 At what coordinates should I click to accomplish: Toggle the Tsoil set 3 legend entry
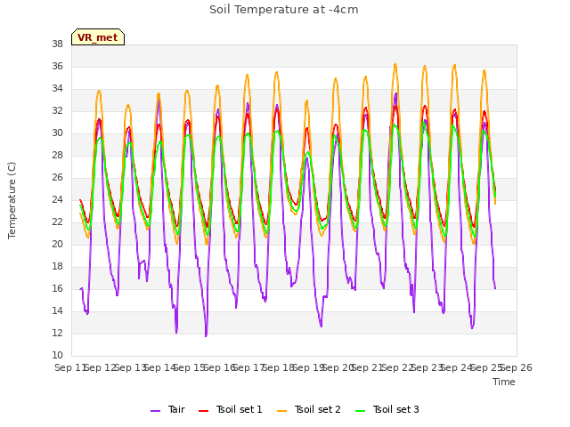coord(387,409)
